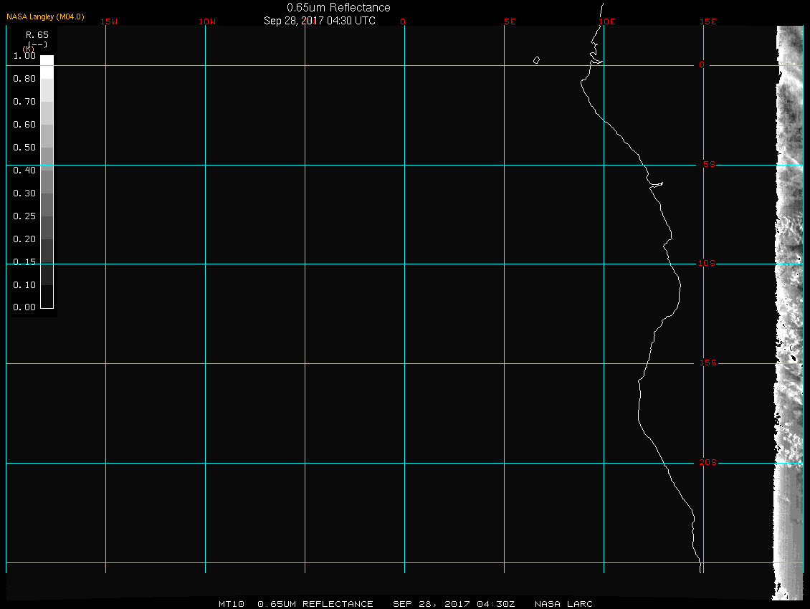This screenshot has width=810, height=609.
Task: Click the R.65 colorbar heading
Action: point(37,35)
